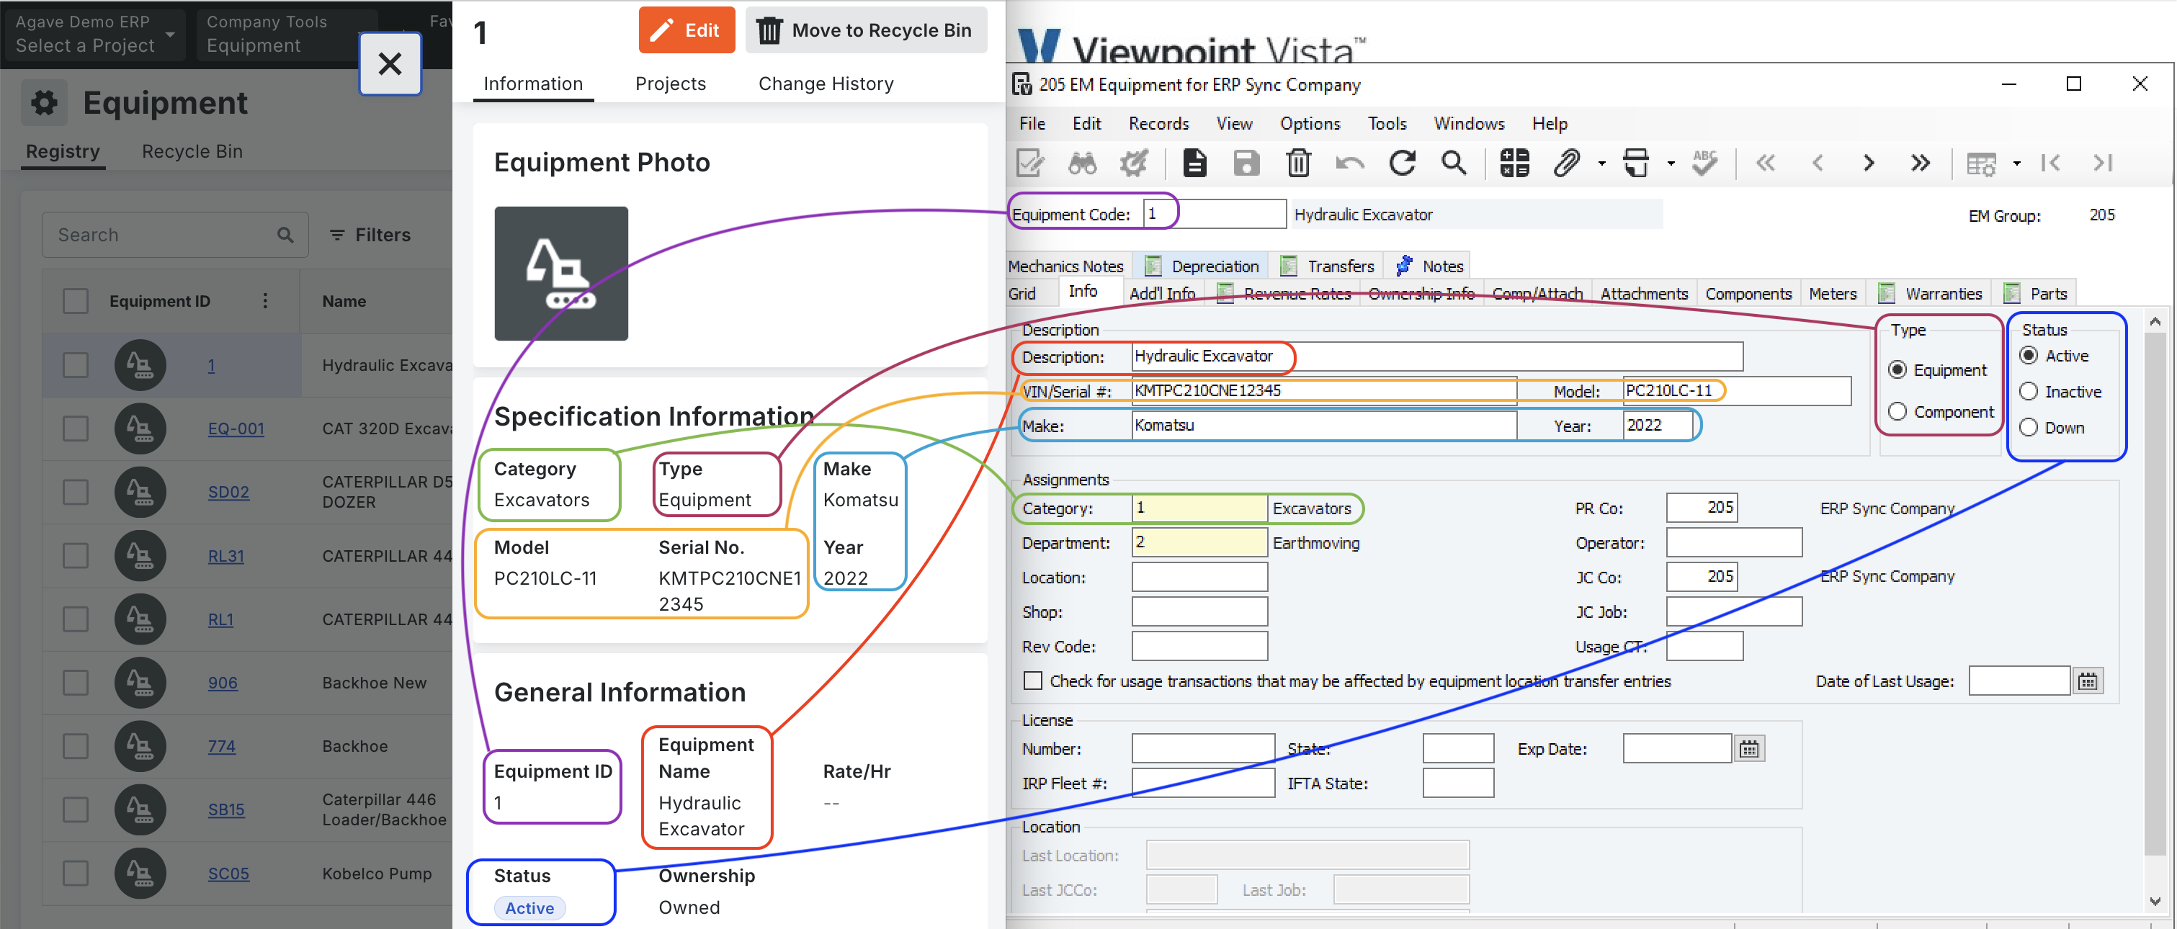Viewport: 2177px width, 929px height.
Task: Click the orange Edit button
Action: coord(687,30)
